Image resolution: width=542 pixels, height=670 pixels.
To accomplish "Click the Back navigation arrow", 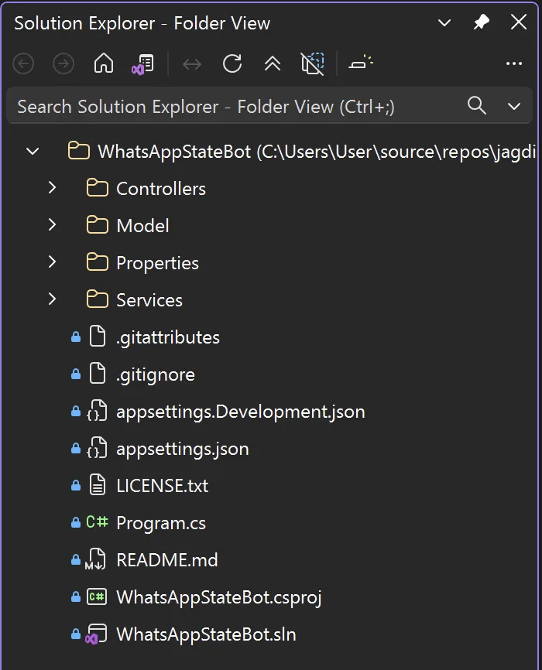I will pos(23,64).
